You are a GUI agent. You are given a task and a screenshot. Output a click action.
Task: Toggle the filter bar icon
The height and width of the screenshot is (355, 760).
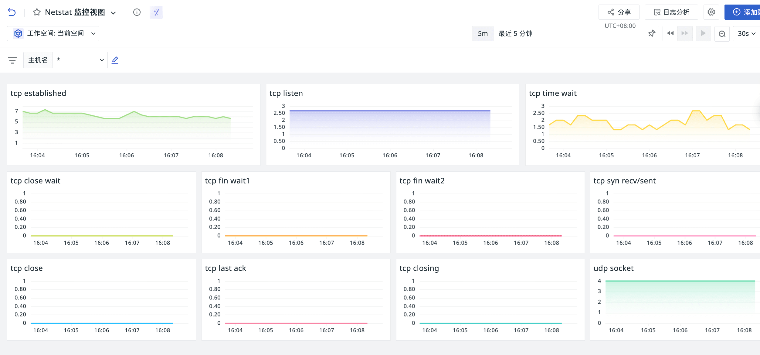12,60
